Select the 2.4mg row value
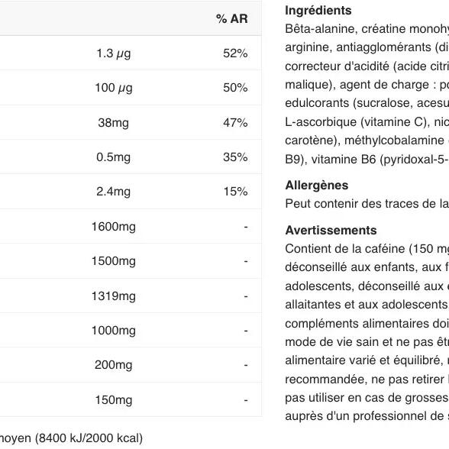 point(113,192)
